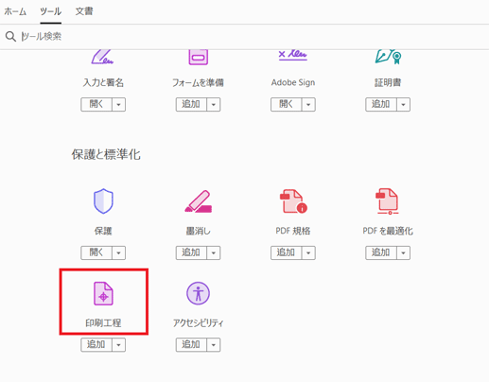Open the 入力と署名 tool icon
The width and height of the screenshot is (489, 382).
pos(103,57)
